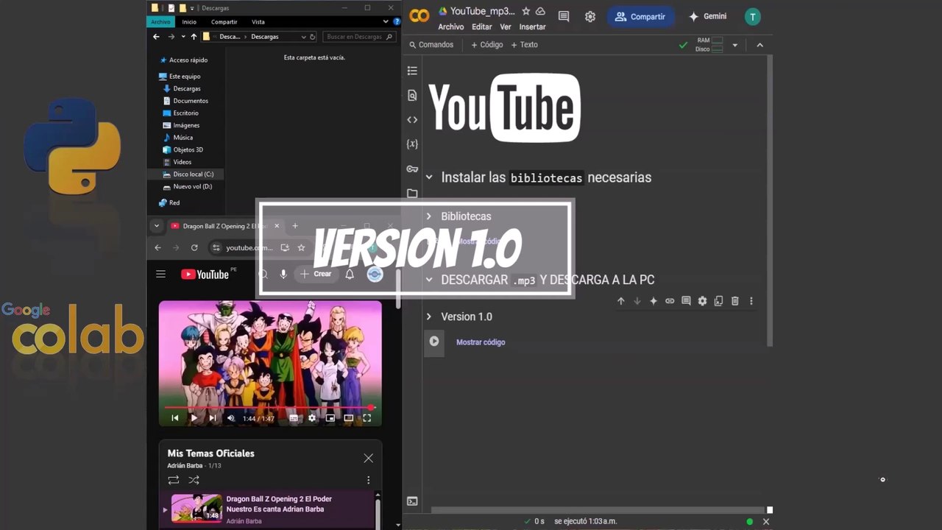This screenshot has width=942, height=530.
Task: Open the Secrets key panel in Colab
Action: pos(412,169)
